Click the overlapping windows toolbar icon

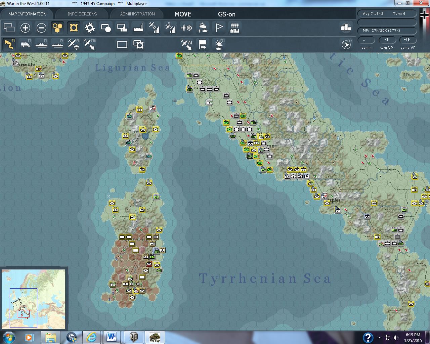[9, 28]
